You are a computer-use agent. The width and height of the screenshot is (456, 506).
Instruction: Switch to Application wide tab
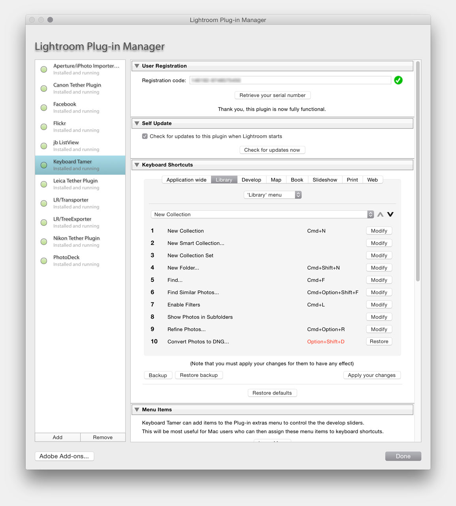186,180
